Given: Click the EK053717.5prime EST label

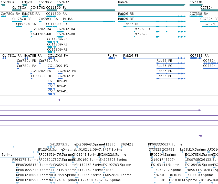Looking at the screenshot, I should click(x=168, y=170).
